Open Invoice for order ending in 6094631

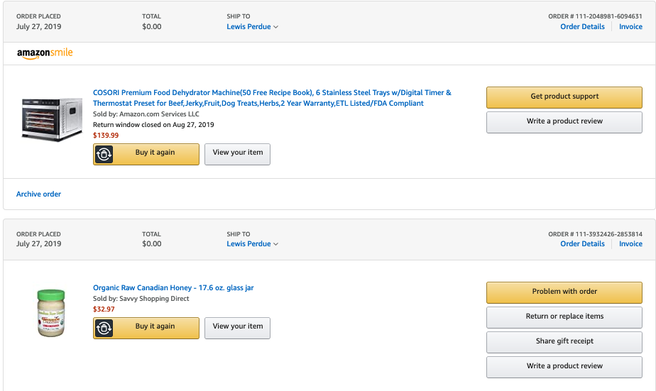tap(630, 27)
